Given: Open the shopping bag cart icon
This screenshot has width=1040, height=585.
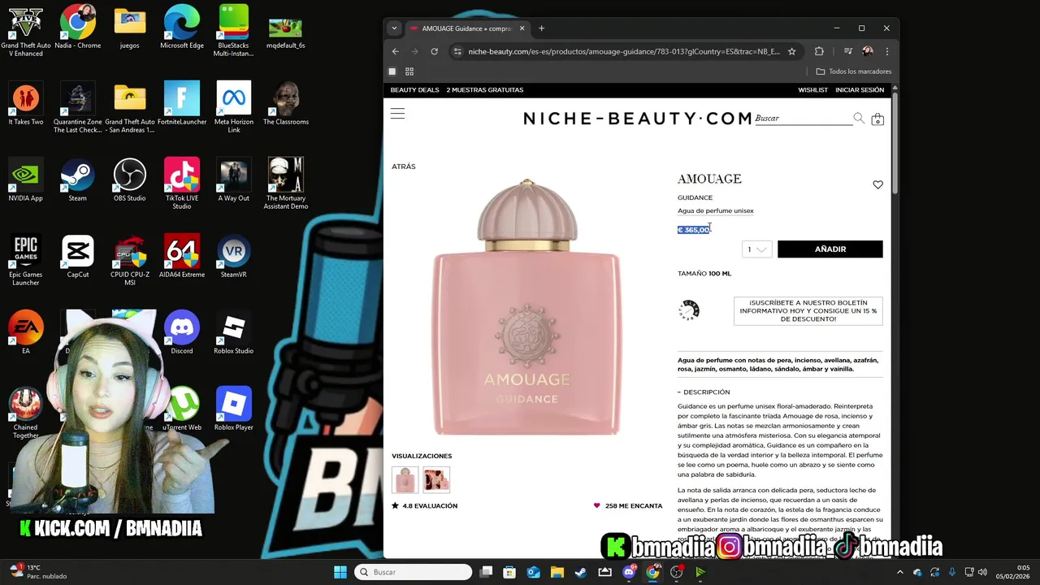Looking at the screenshot, I should (877, 119).
